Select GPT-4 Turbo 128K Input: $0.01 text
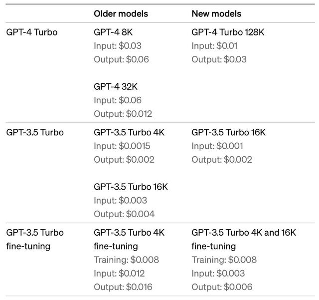 [214, 46]
